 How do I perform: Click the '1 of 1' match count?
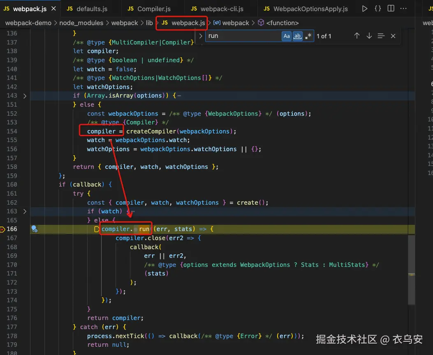[324, 36]
